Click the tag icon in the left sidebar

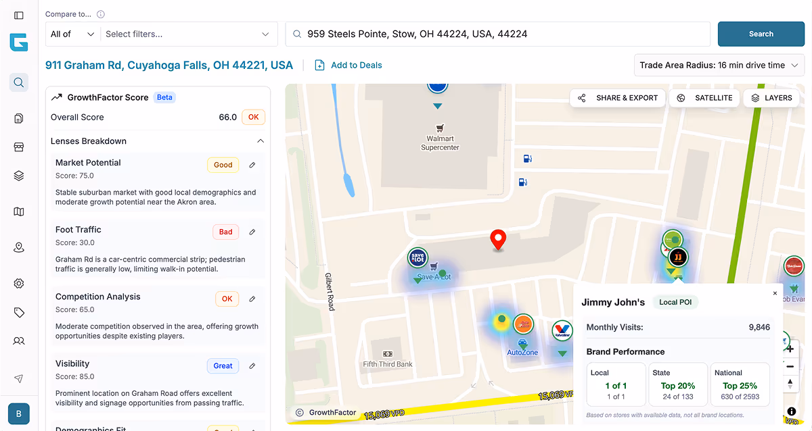(19, 312)
